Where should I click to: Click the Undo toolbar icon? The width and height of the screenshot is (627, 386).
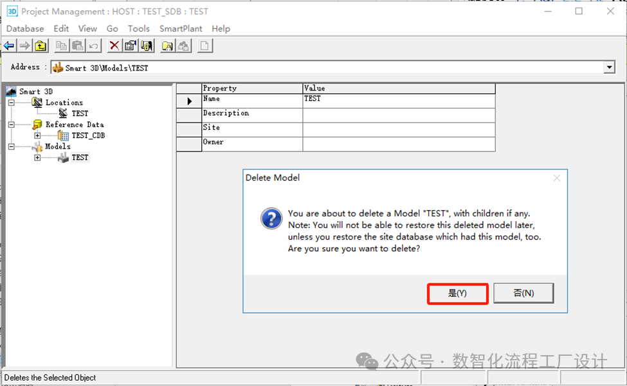coord(94,46)
